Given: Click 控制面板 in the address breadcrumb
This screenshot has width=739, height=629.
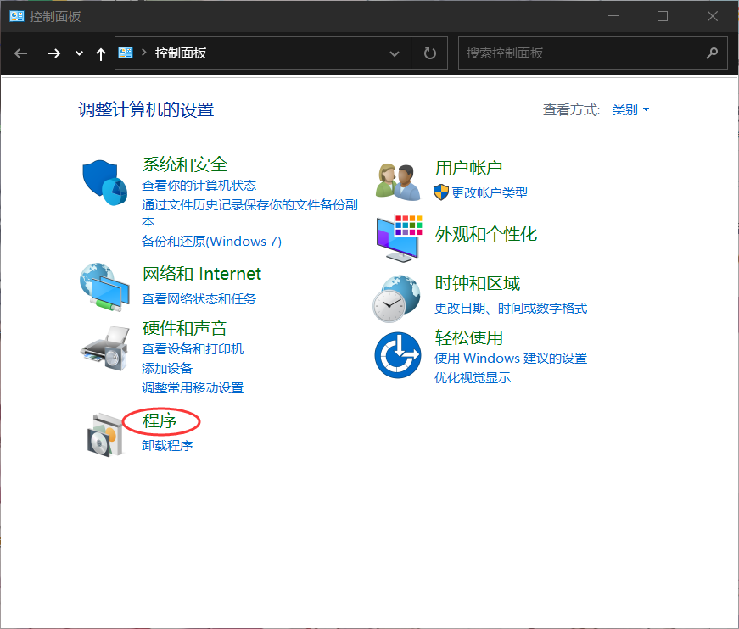Looking at the screenshot, I should [x=181, y=53].
